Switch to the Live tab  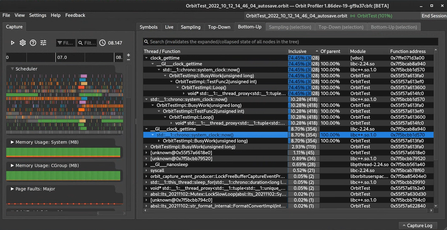(169, 27)
